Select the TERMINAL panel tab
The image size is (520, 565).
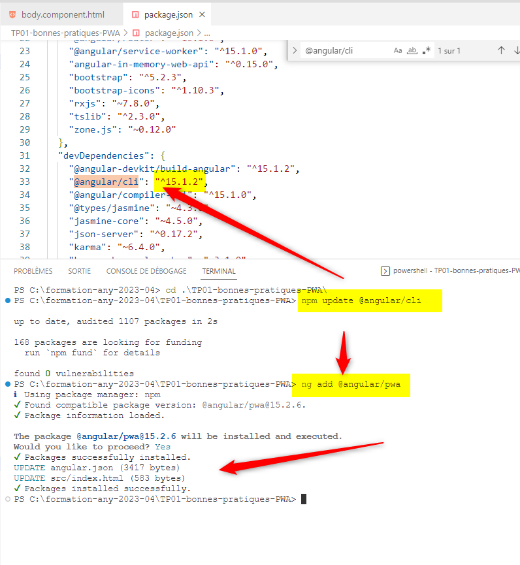[219, 271]
